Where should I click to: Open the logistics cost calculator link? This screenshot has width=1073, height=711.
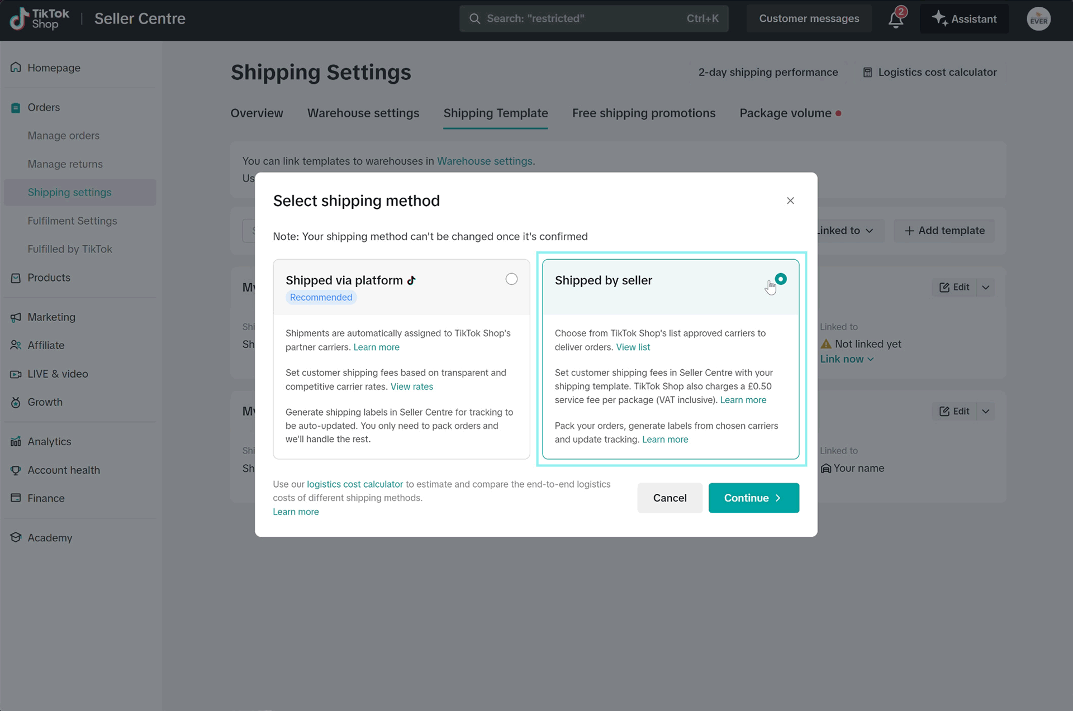click(354, 484)
